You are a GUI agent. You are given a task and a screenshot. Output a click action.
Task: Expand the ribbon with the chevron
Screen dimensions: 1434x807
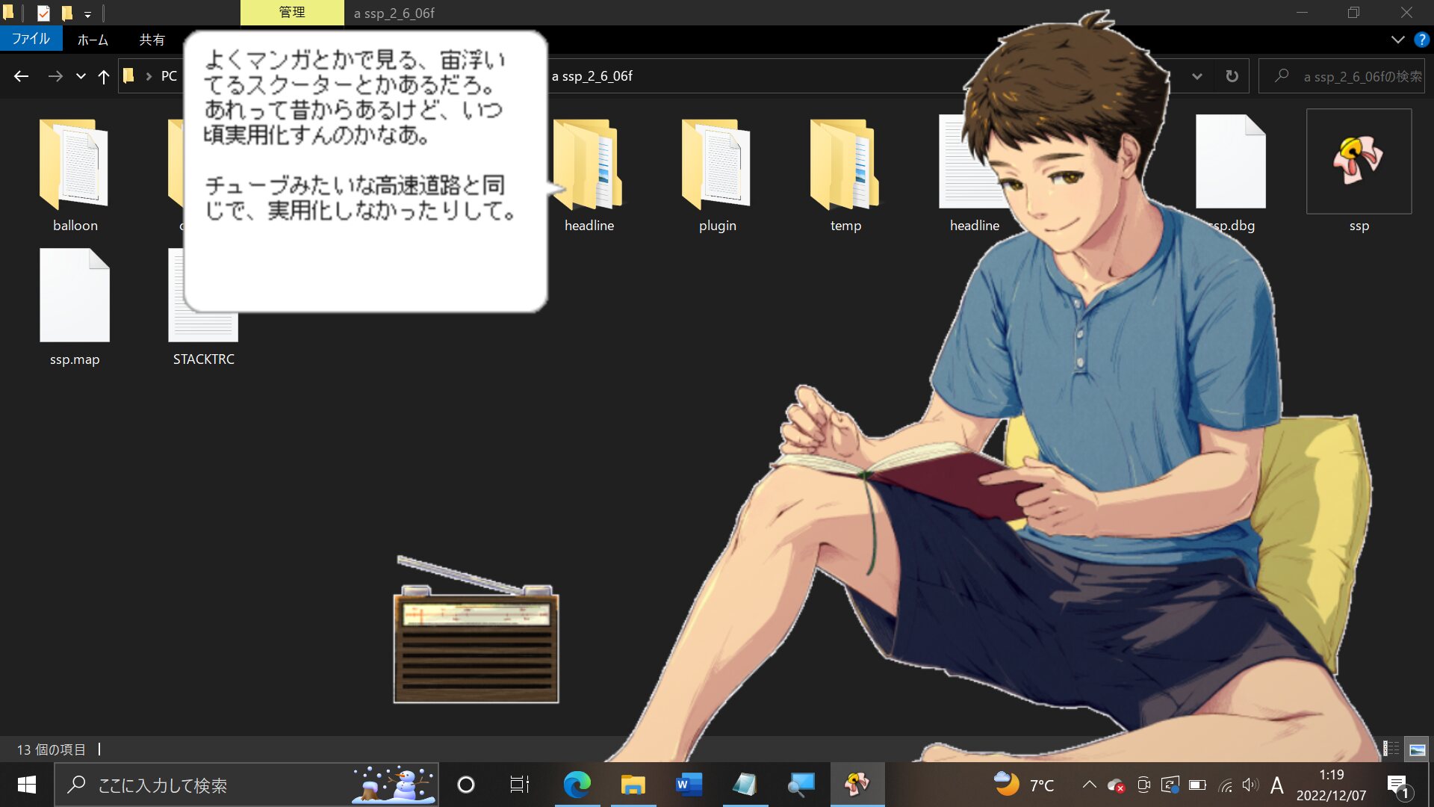1397,40
